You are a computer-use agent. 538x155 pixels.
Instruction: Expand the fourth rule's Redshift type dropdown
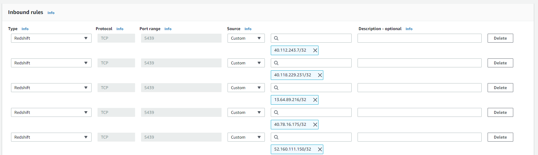(51, 112)
